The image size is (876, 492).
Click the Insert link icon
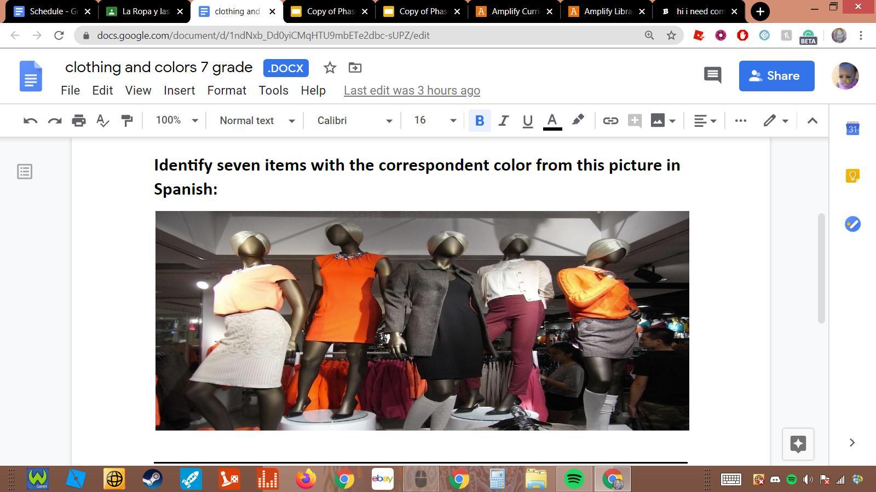click(610, 121)
